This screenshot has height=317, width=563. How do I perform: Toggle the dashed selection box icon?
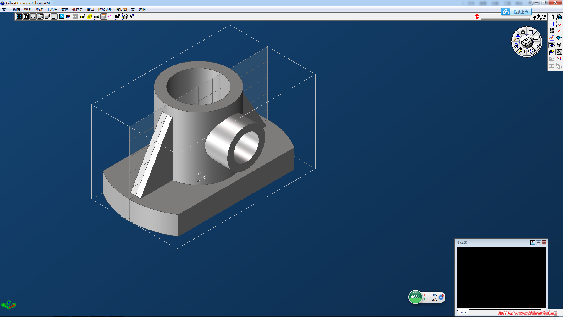tap(54, 16)
